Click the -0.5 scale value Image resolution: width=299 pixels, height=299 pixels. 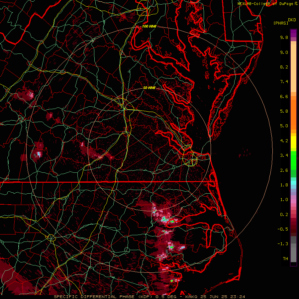(x=283, y=229)
